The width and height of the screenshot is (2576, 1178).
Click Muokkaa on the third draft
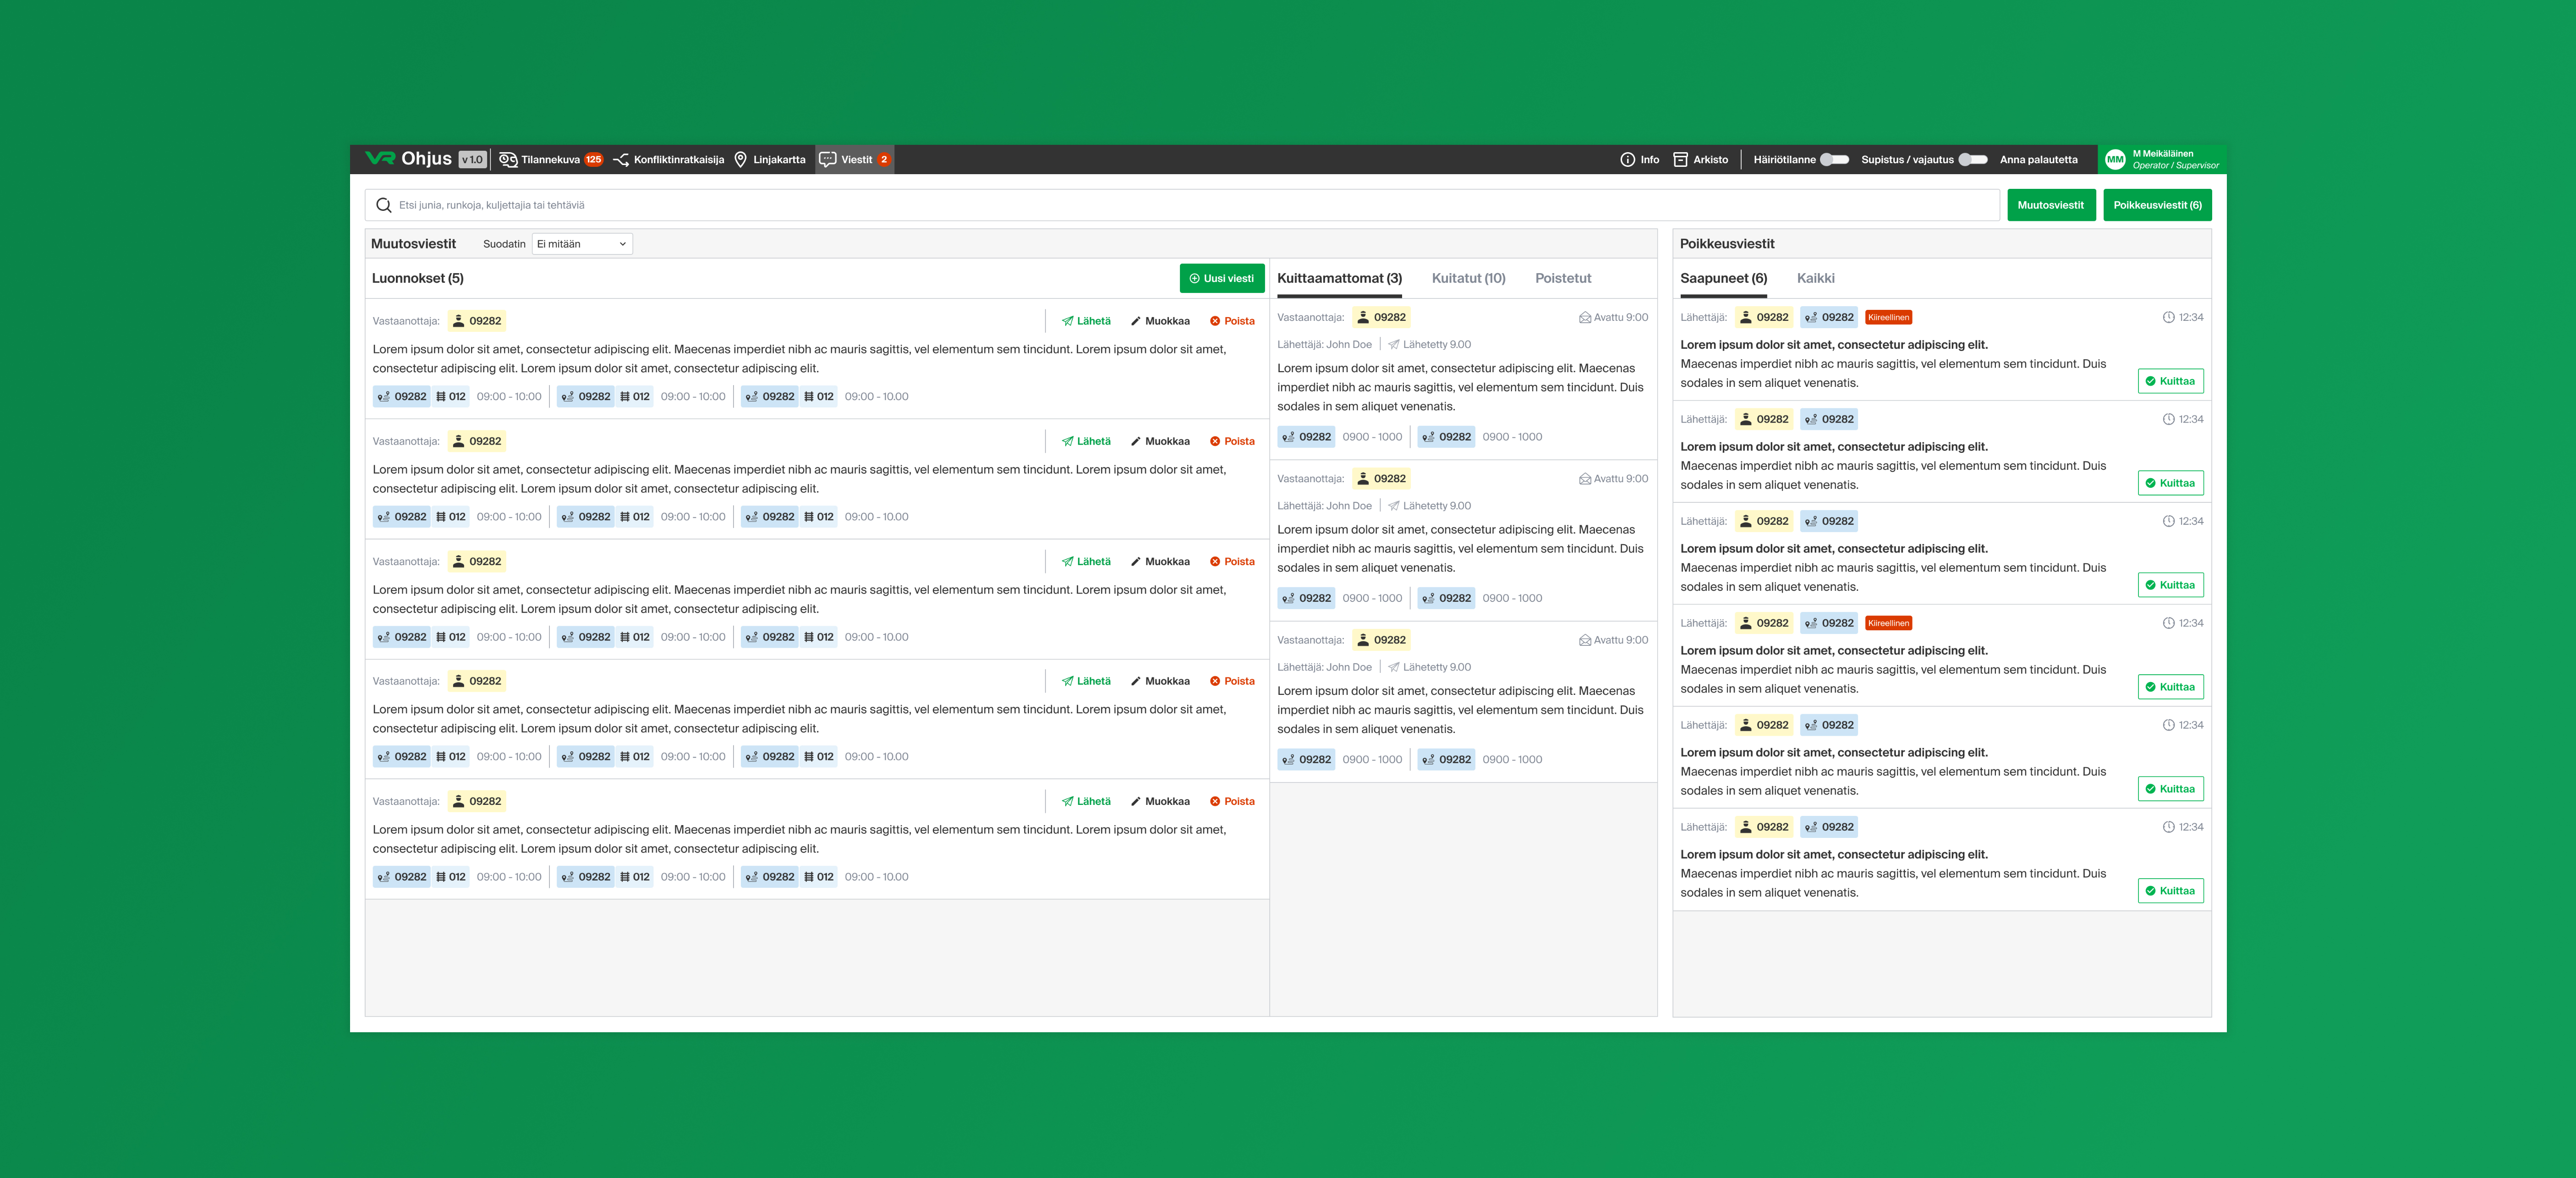[x=1160, y=562]
